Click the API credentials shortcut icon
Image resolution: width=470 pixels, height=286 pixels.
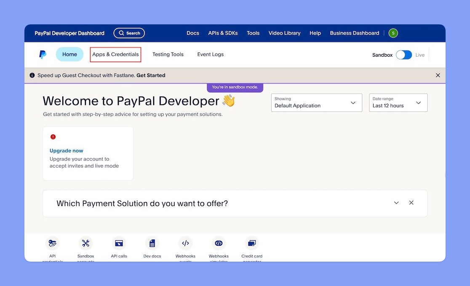(53, 243)
